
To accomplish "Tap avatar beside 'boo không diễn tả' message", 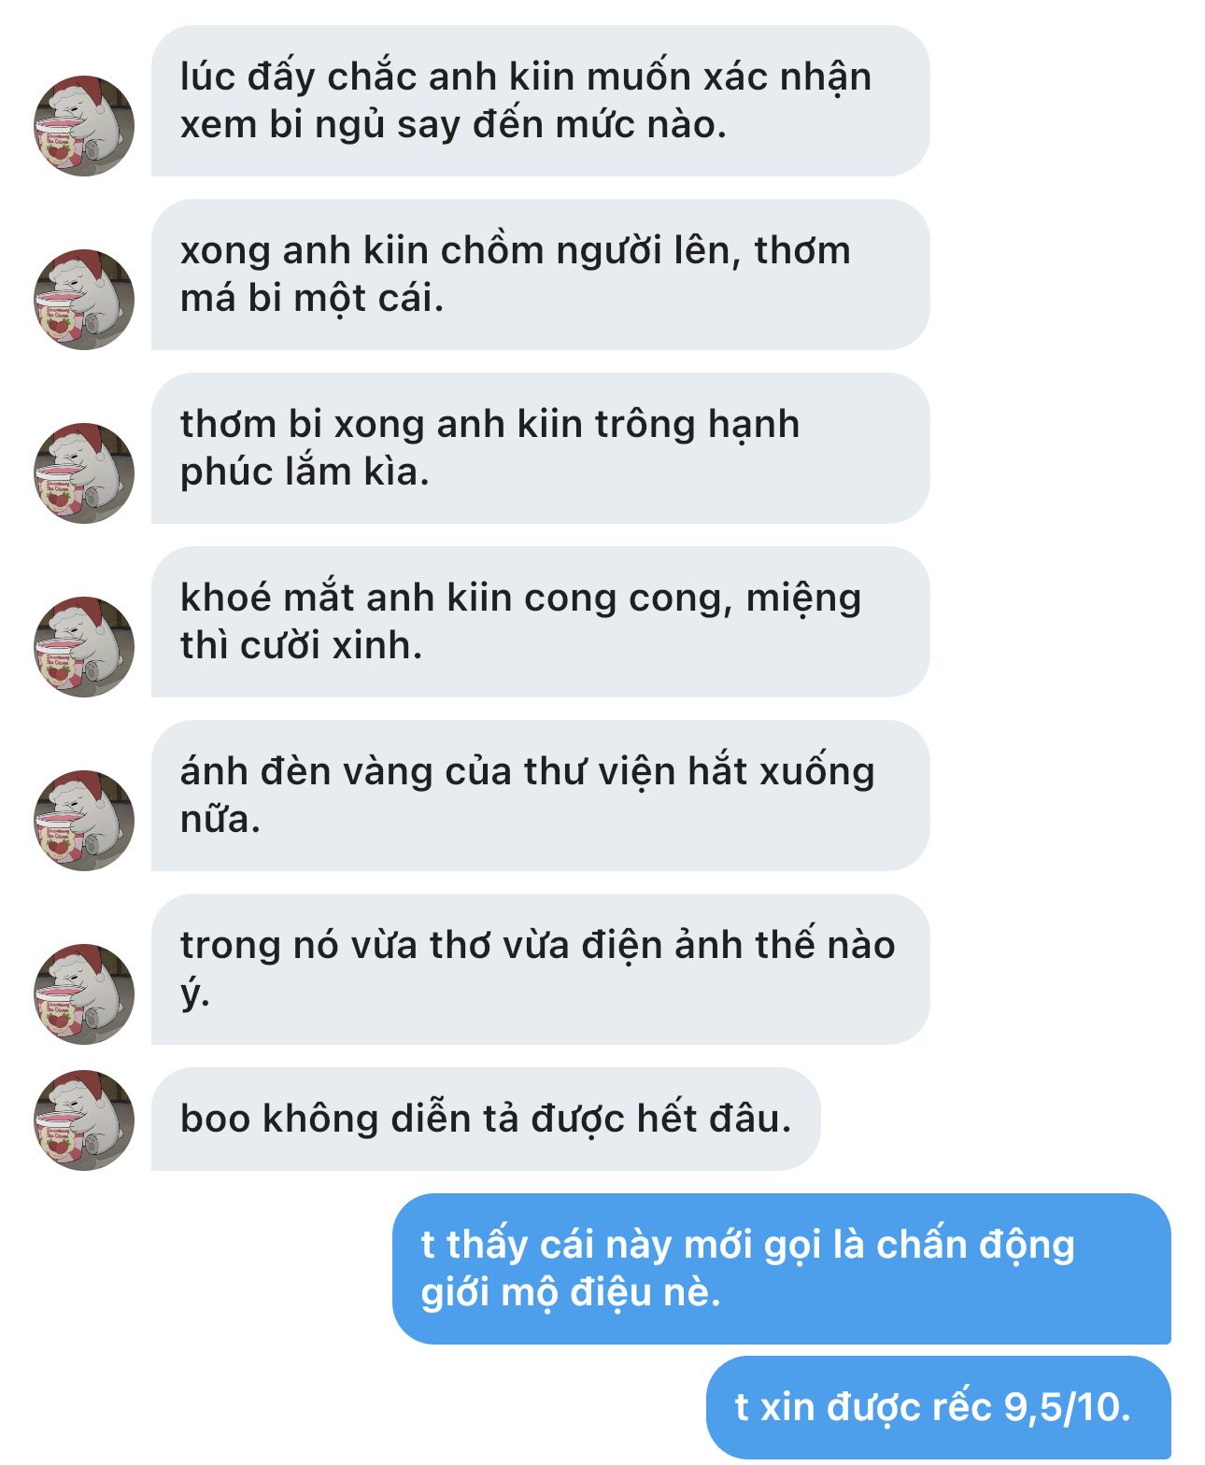I will point(84,1120).
